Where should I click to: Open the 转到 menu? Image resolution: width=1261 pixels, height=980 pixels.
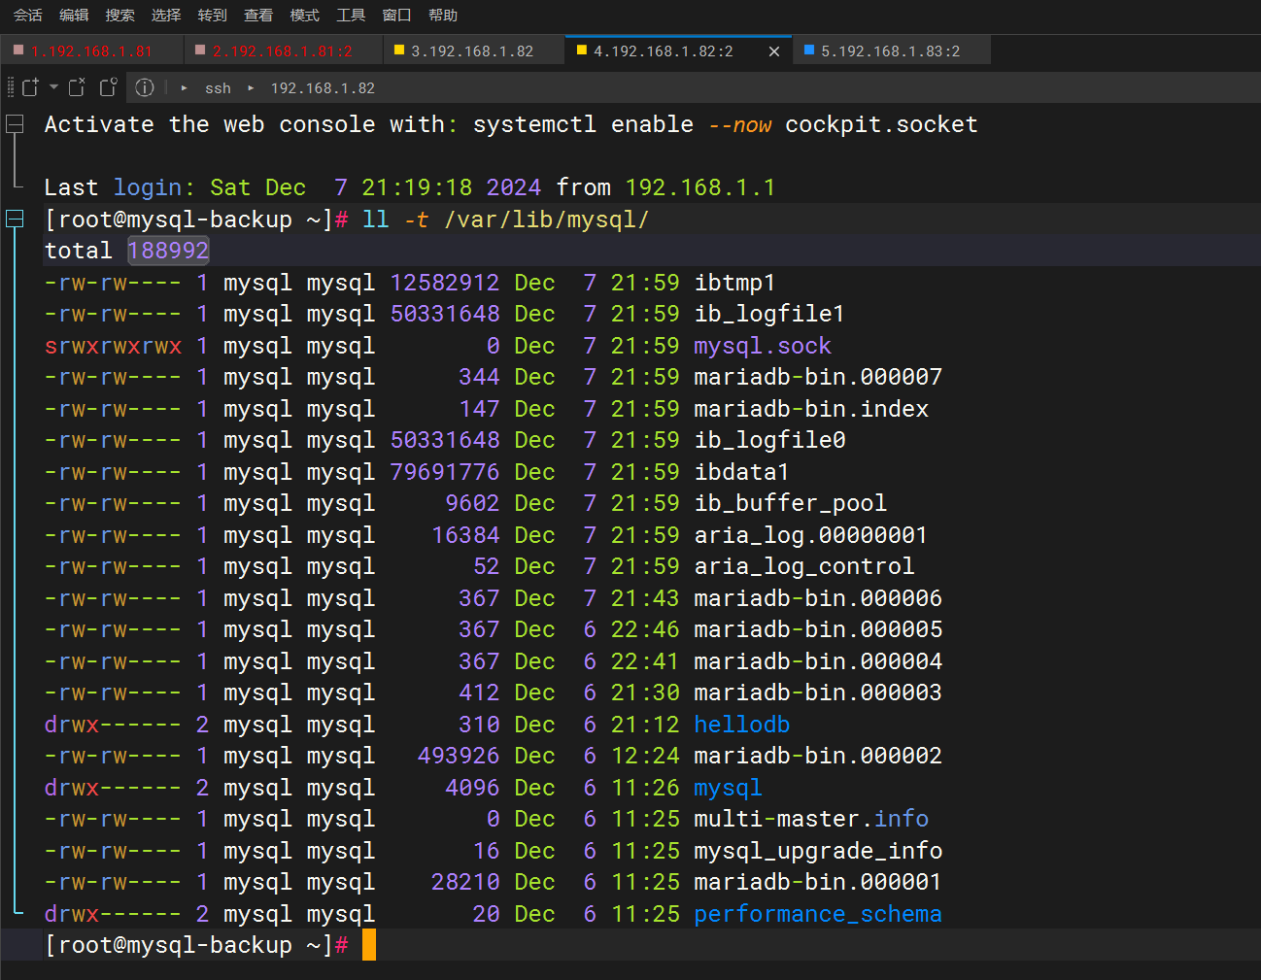coord(212,15)
